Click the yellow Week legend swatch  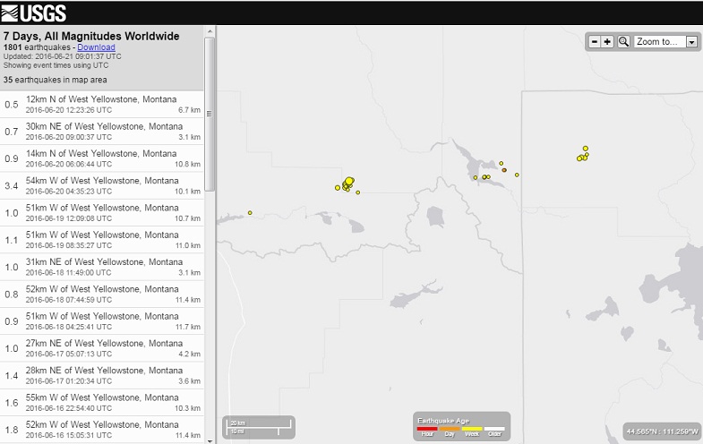471,428
